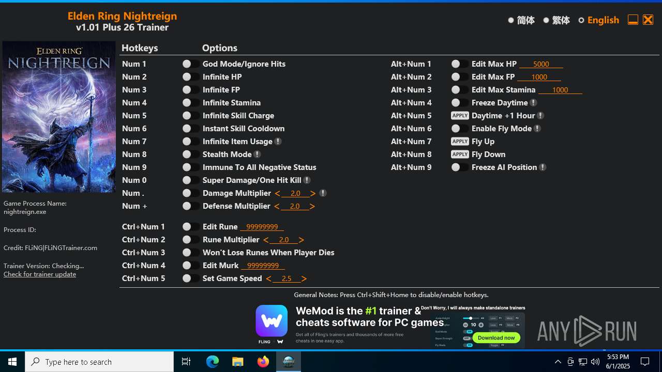Image resolution: width=662 pixels, height=372 pixels.
Task: Enable Infinite HP toggle
Action: point(191,77)
